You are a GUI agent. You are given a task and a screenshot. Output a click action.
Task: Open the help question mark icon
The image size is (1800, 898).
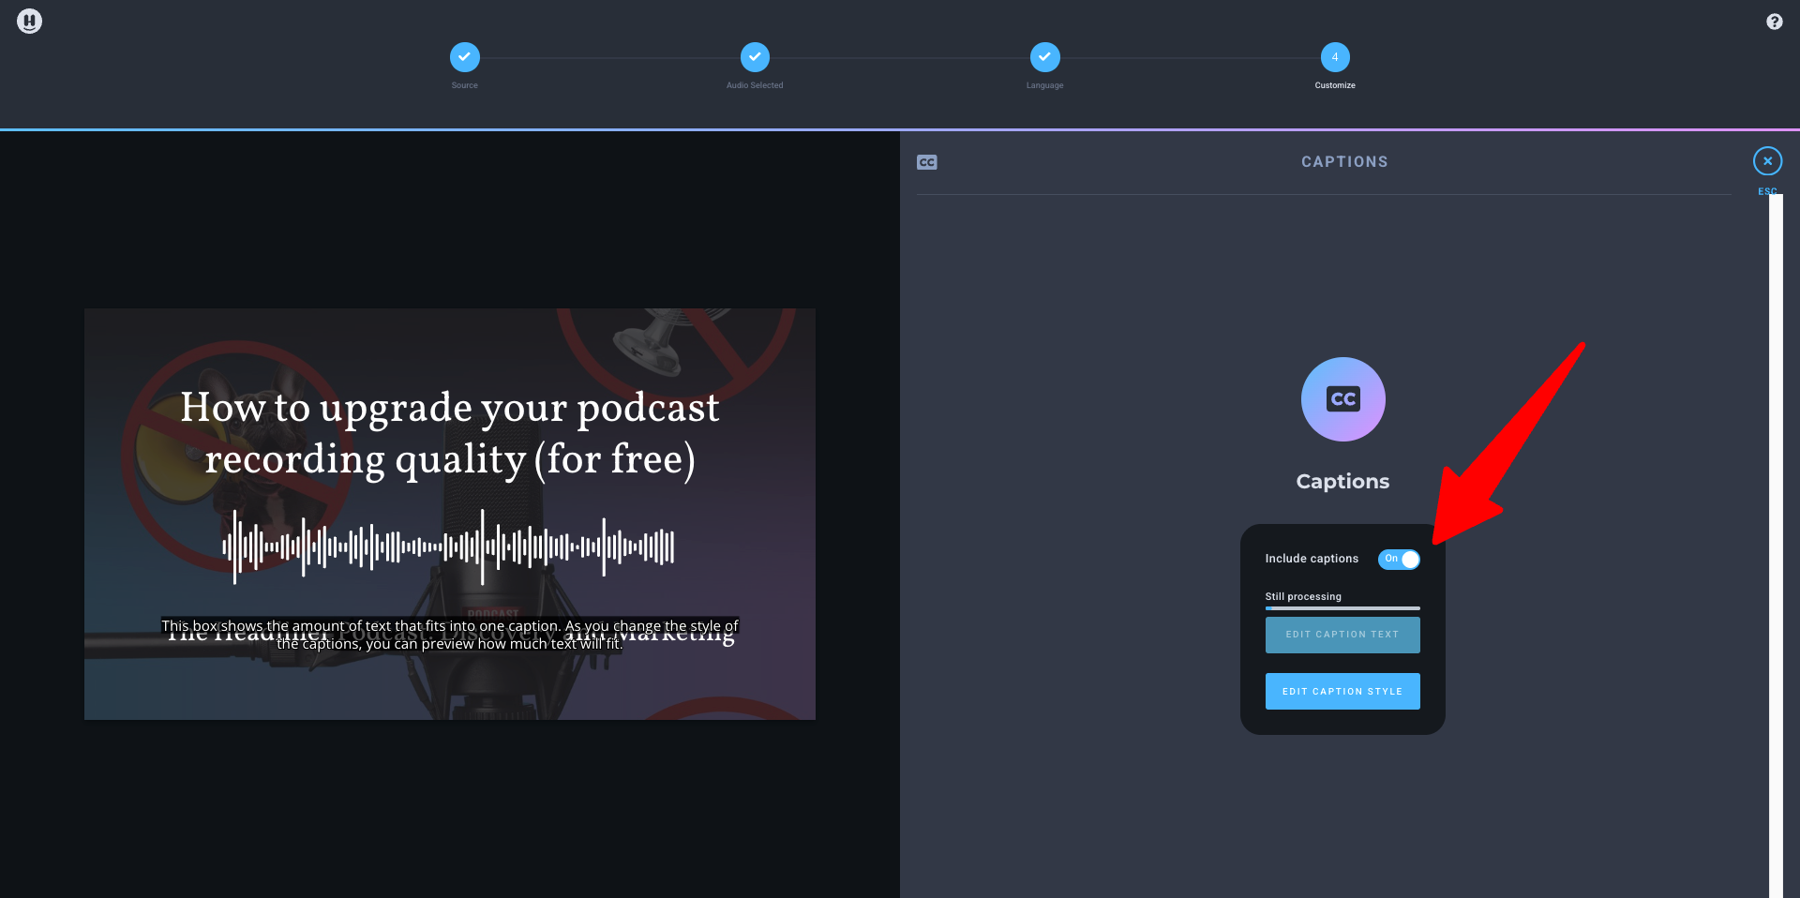[1774, 21]
